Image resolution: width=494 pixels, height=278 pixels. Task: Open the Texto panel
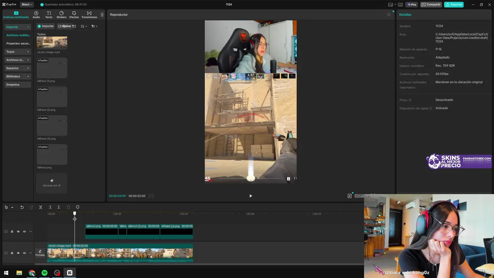(49, 15)
